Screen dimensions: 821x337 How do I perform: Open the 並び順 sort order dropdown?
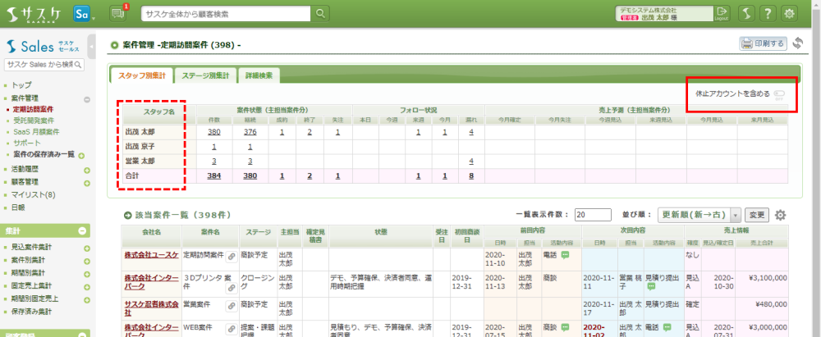pyautogui.click(x=735, y=215)
